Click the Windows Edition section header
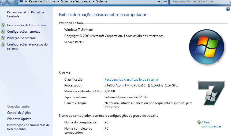 [x=71, y=23]
